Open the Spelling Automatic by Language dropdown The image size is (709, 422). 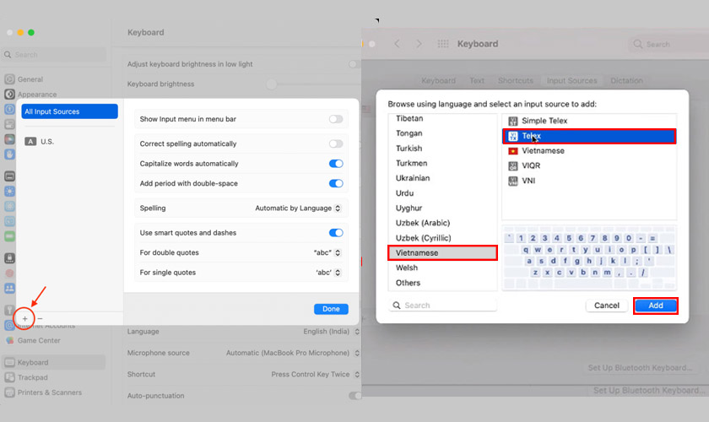pyautogui.click(x=298, y=208)
